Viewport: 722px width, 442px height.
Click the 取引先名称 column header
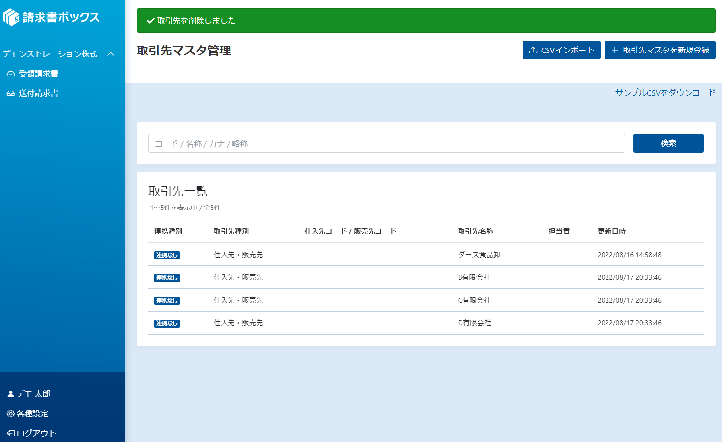(475, 231)
